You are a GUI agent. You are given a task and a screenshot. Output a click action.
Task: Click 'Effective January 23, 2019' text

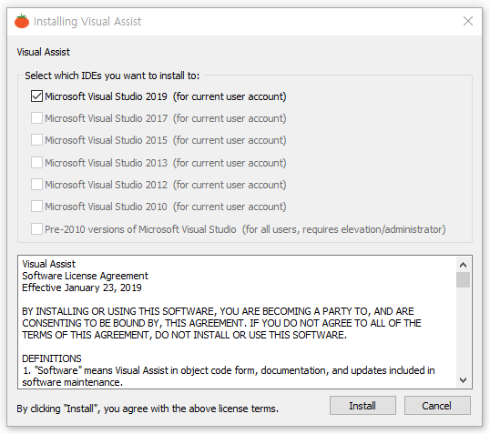(82, 288)
